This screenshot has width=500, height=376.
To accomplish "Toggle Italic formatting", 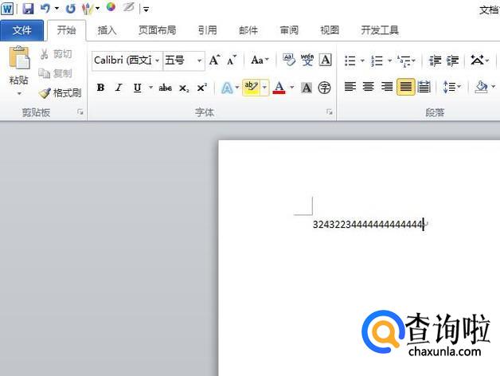I will 119,88.
